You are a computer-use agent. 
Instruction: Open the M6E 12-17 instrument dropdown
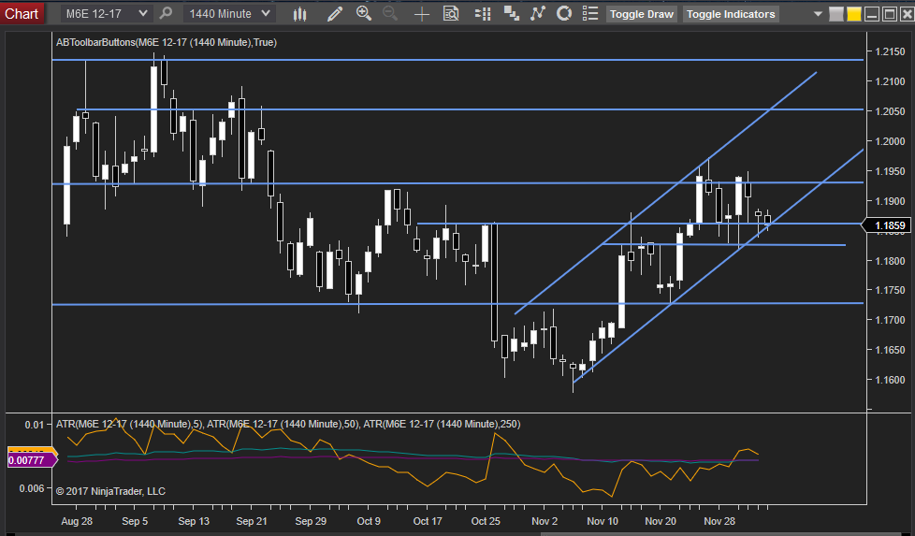click(x=107, y=13)
